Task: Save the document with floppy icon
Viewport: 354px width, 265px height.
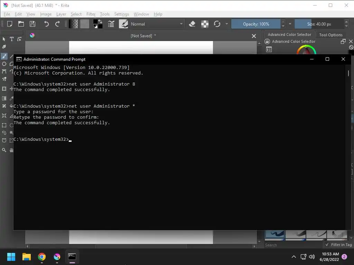Action: tap(32, 24)
